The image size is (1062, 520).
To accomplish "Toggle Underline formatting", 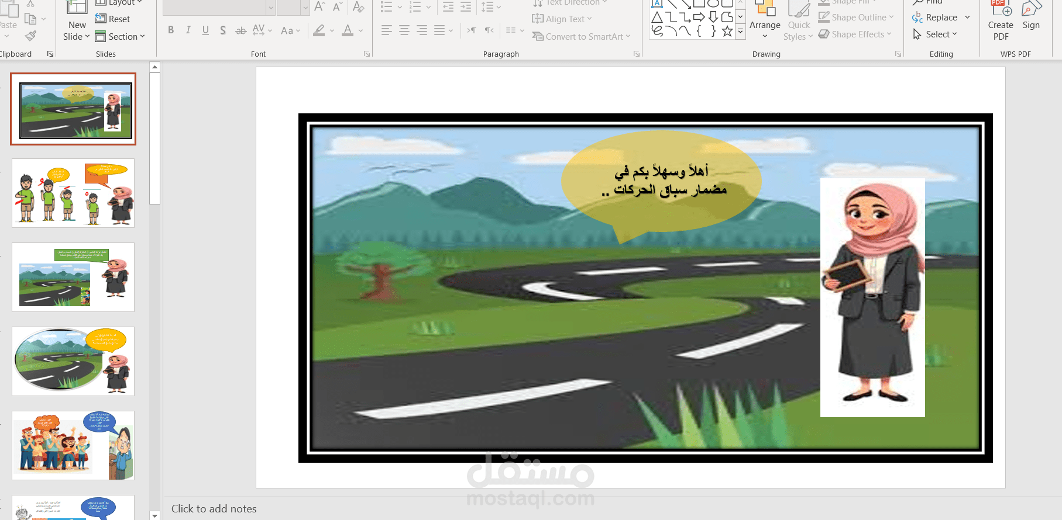I will 205,30.
